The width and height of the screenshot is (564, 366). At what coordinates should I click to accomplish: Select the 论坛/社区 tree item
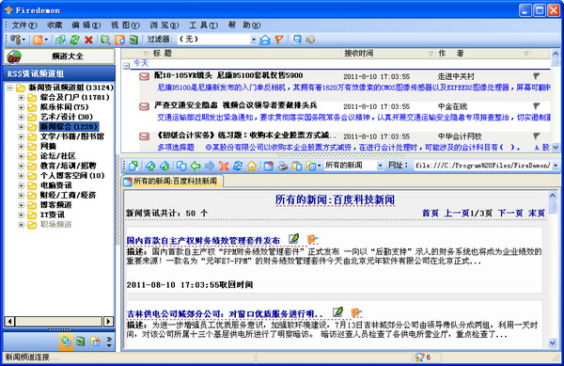pyautogui.click(x=57, y=156)
